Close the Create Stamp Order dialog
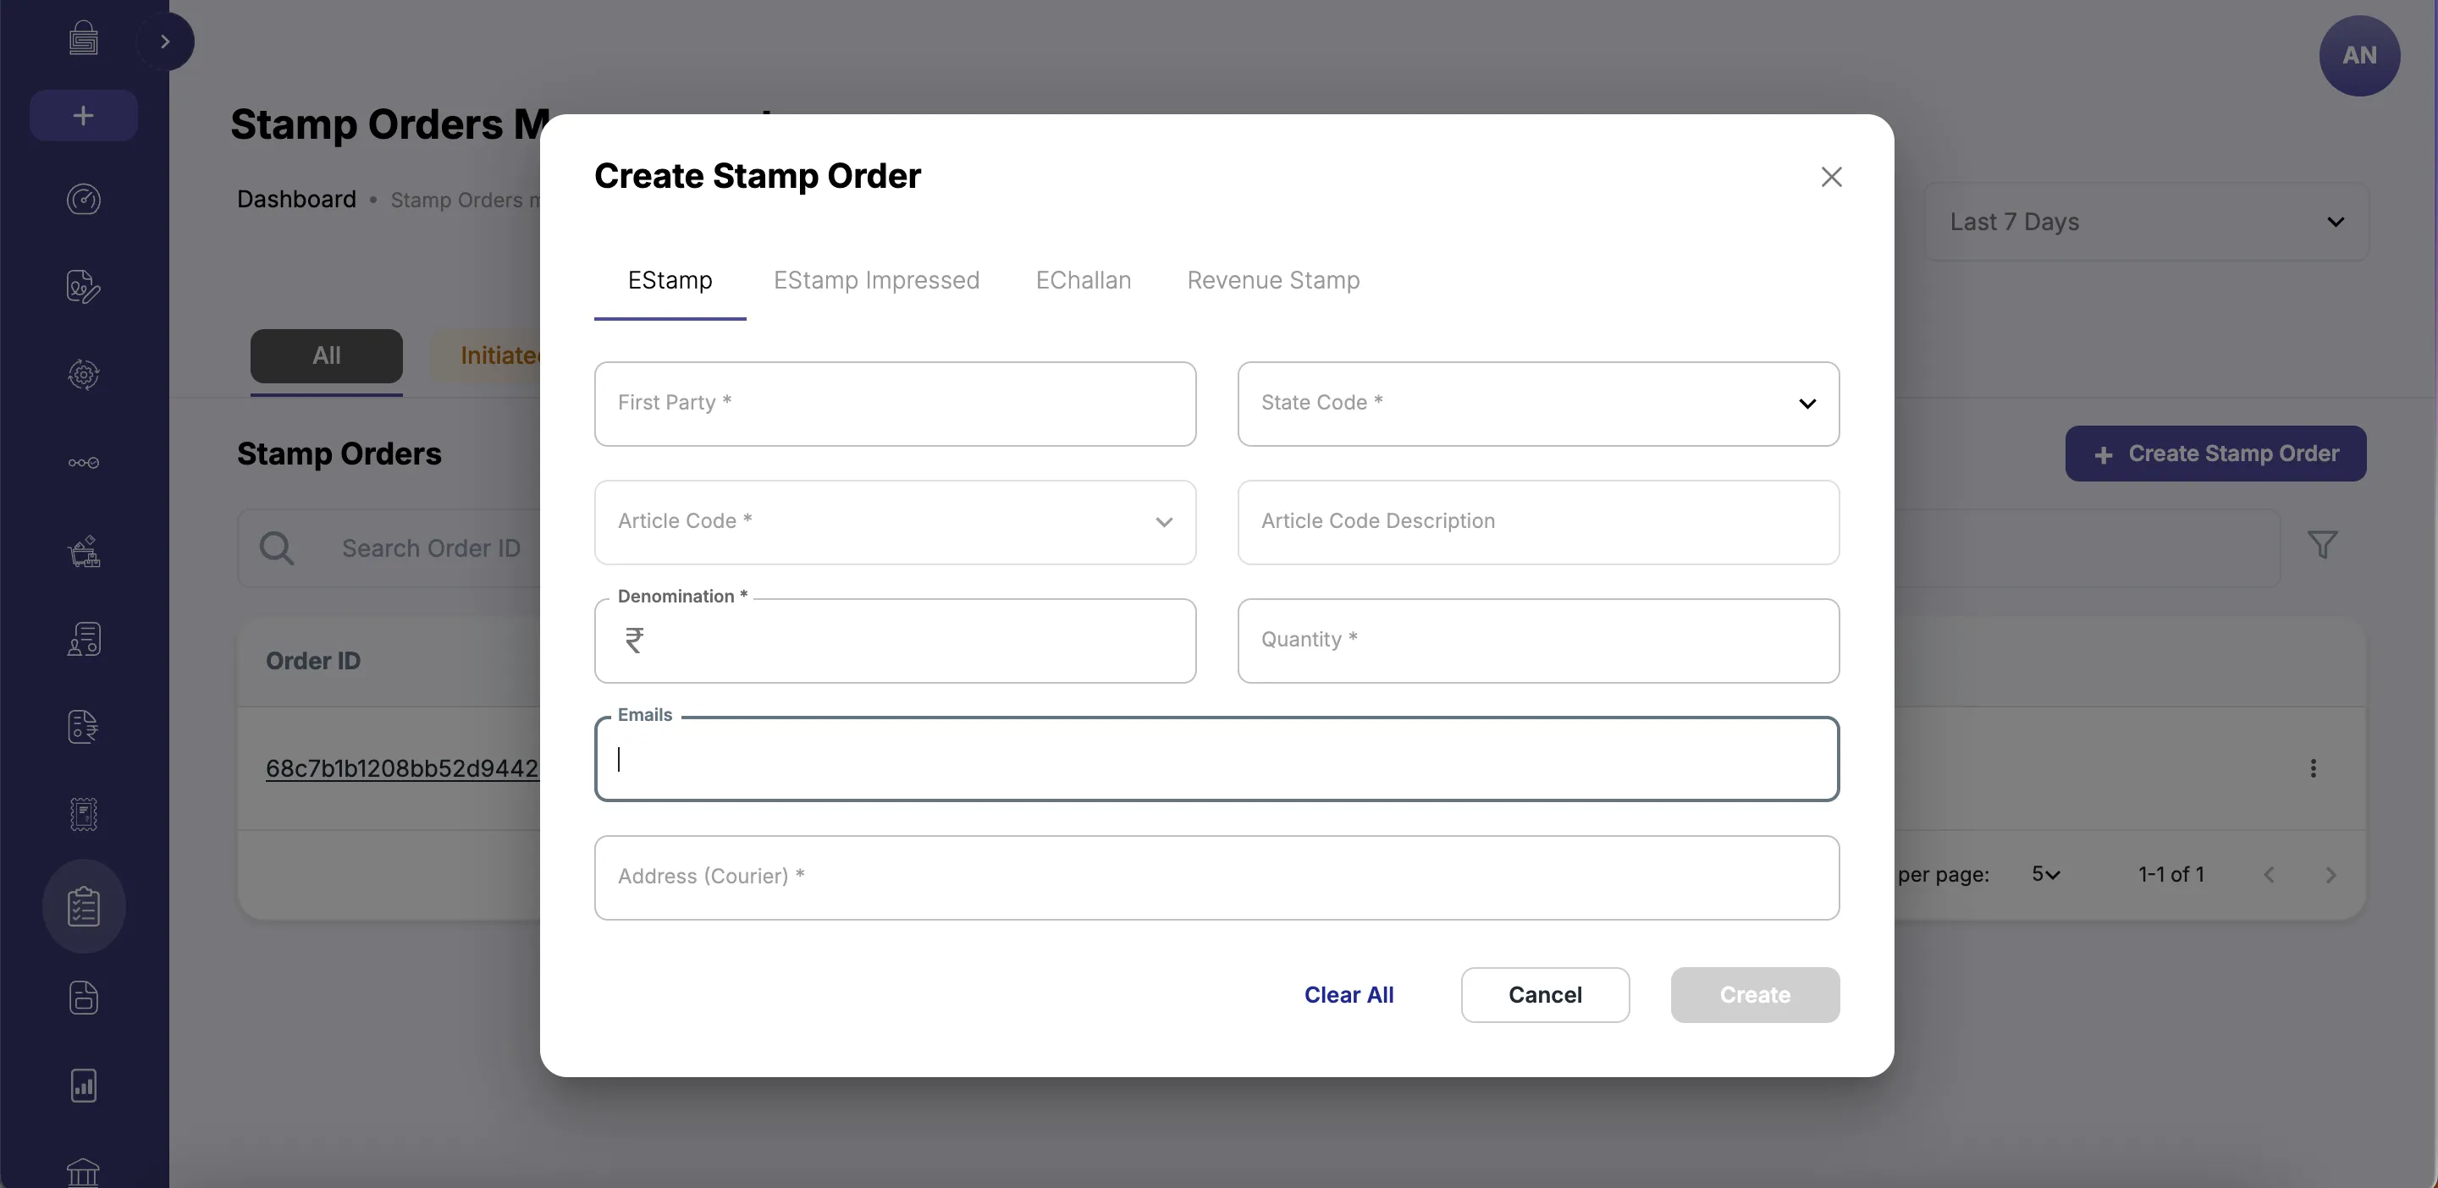 tap(1831, 177)
